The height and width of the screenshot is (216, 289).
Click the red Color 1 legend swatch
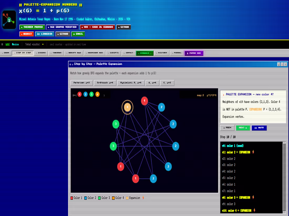tap(72, 198)
